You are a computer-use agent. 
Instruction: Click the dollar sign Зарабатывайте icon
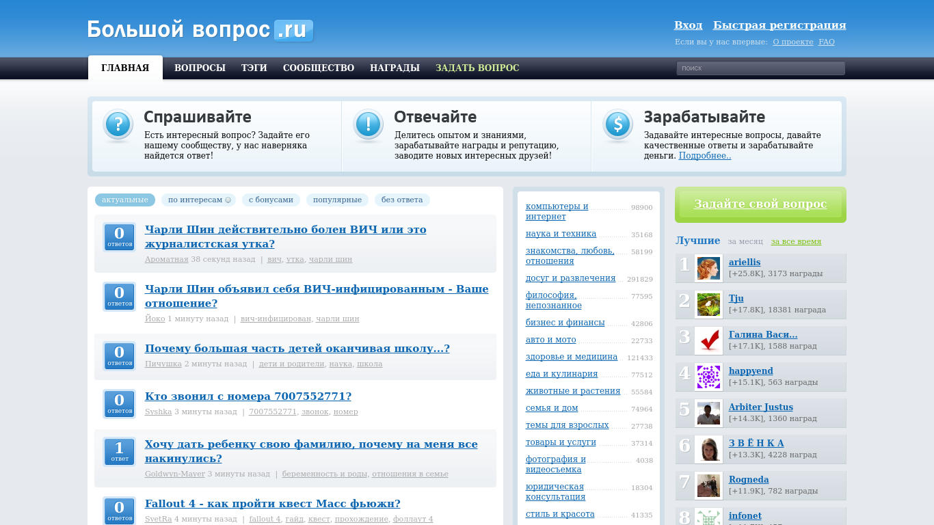coord(618,124)
